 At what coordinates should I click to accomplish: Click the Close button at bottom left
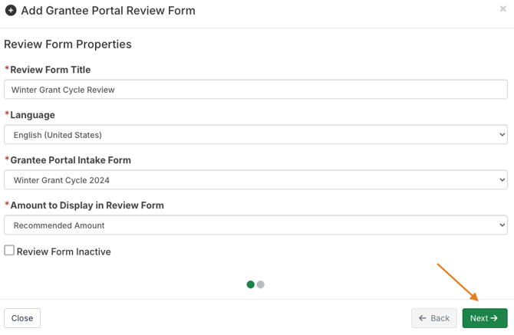[x=22, y=318]
